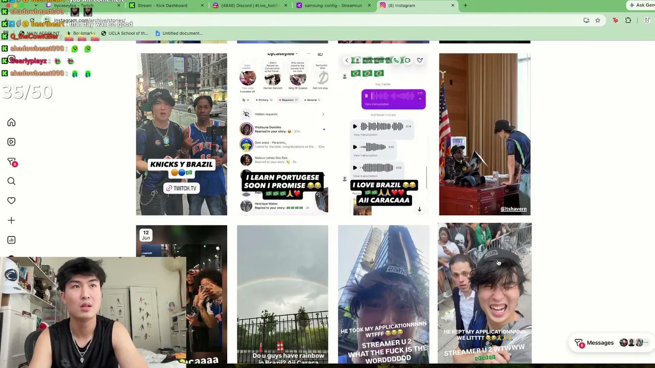Open Instagram Home from the sidebar
The image size is (655, 368).
click(x=11, y=123)
